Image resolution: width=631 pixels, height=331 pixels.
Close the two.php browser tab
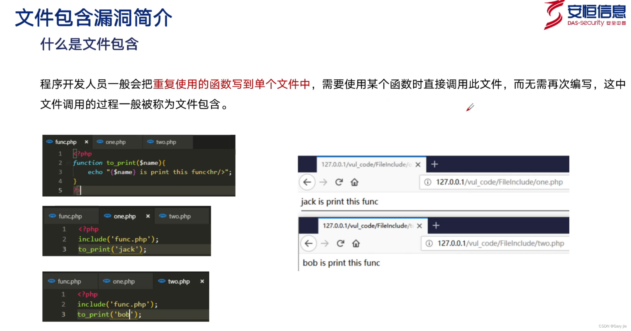(x=419, y=226)
